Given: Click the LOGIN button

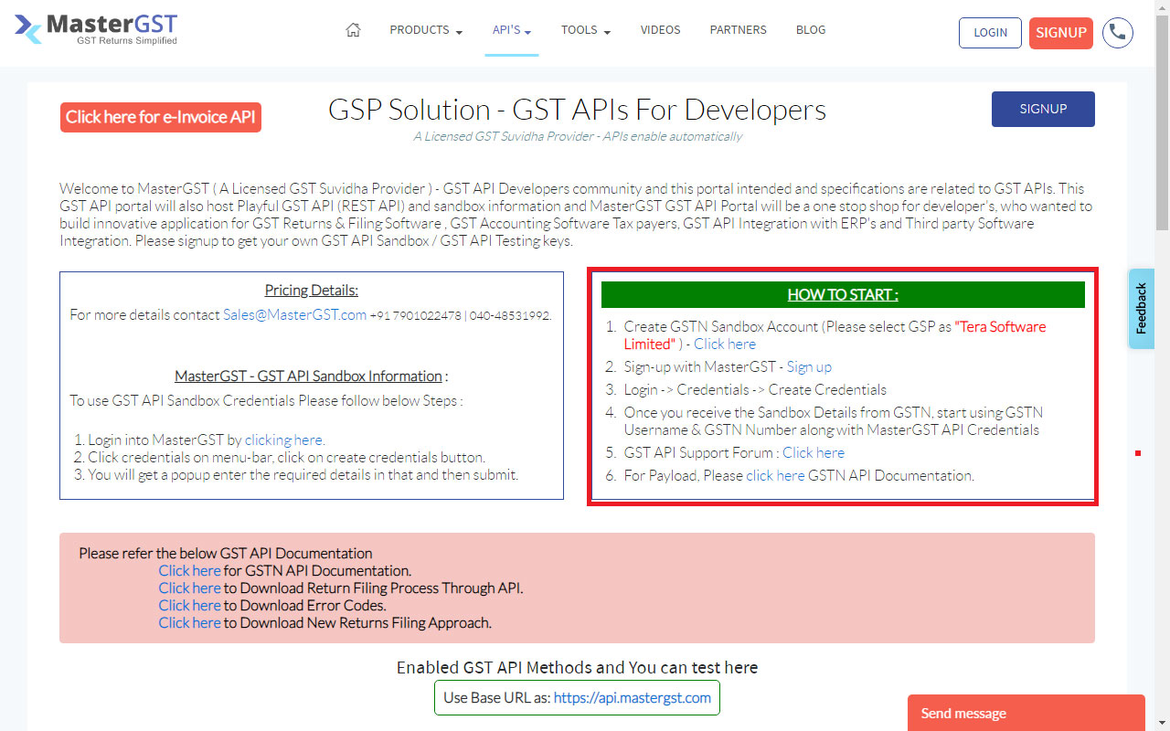Looking at the screenshot, I should pyautogui.click(x=990, y=32).
